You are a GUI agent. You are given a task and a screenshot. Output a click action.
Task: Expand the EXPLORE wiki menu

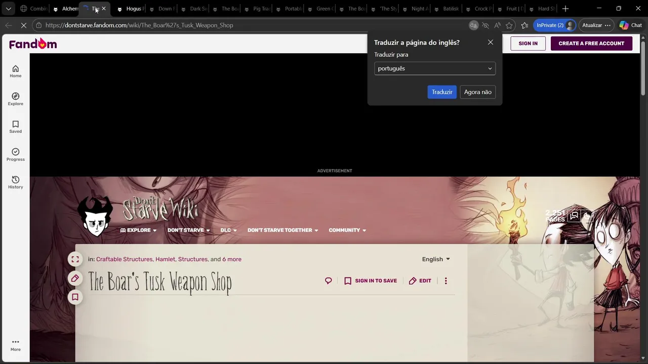click(138, 230)
